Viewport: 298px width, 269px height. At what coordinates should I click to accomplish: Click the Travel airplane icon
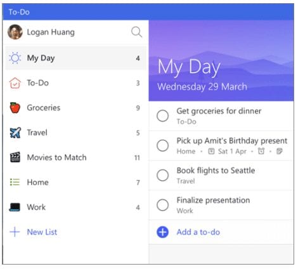(15, 133)
